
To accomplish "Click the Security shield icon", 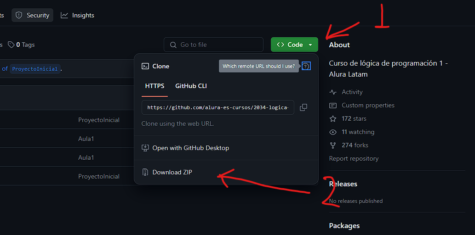I will (19, 16).
